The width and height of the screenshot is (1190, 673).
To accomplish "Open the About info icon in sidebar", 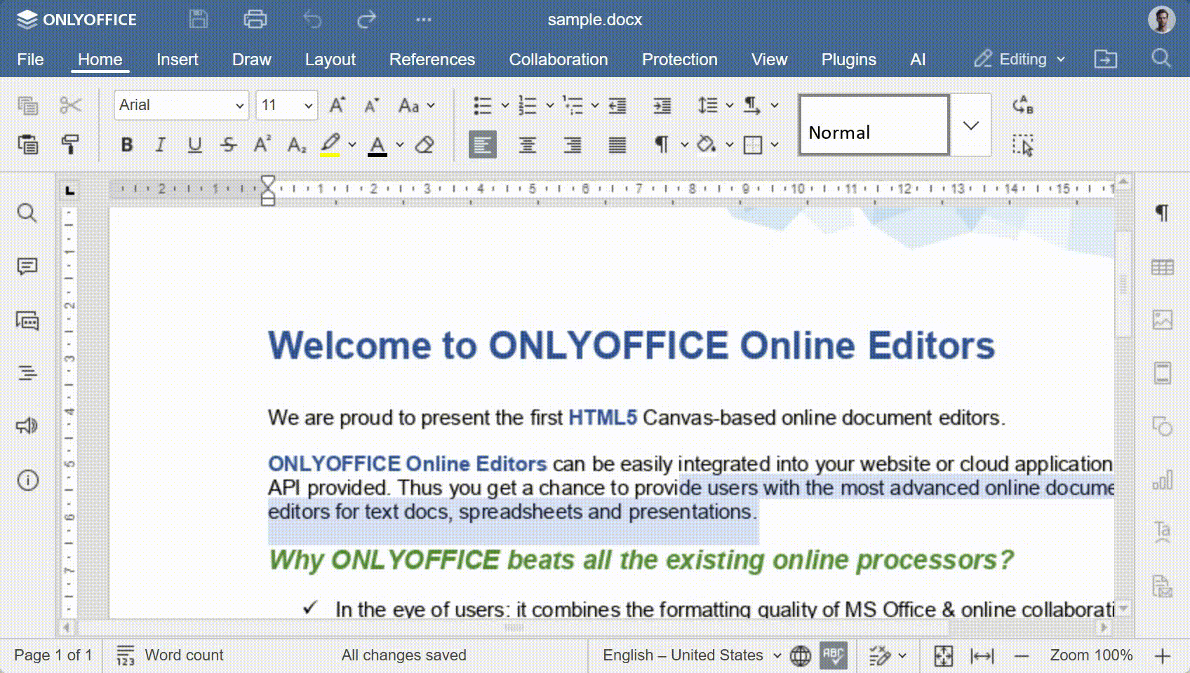I will click(x=27, y=480).
